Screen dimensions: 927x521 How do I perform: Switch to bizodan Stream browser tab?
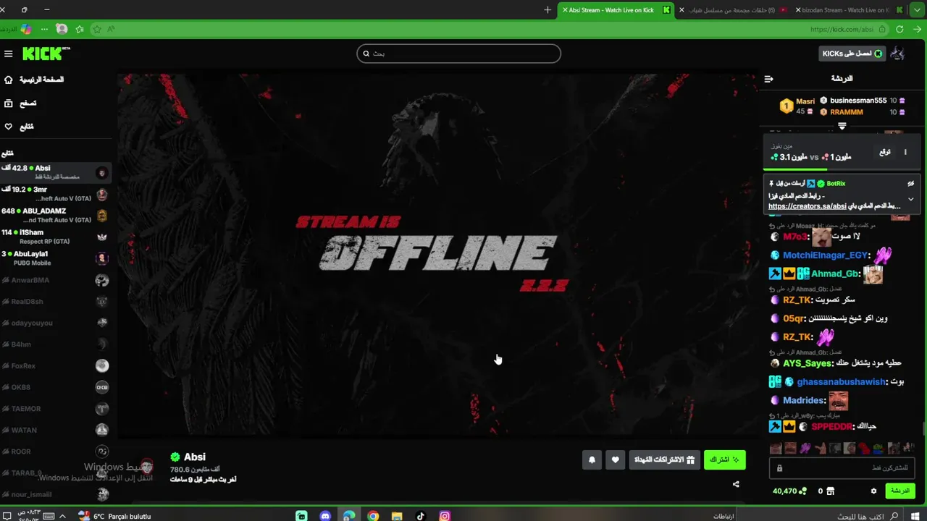click(x=850, y=10)
